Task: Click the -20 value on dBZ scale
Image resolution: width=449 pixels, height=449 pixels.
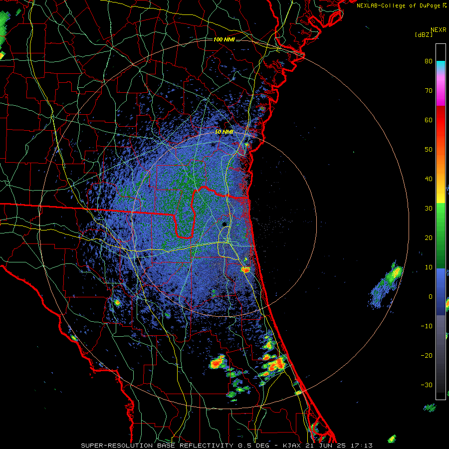Action: pos(427,355)
